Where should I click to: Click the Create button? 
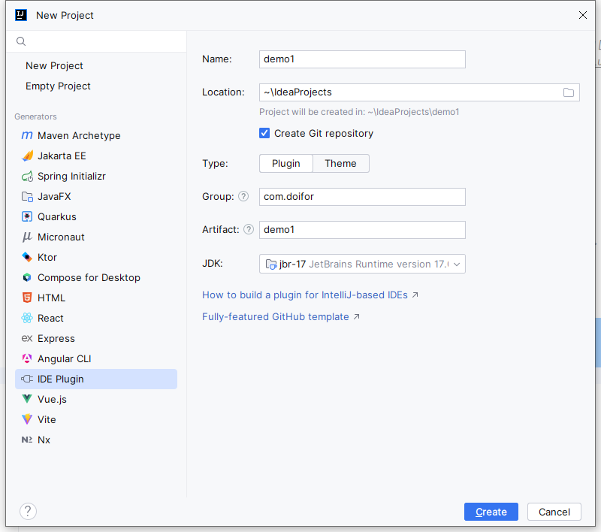pyautogui.click(x=491, y=512)
